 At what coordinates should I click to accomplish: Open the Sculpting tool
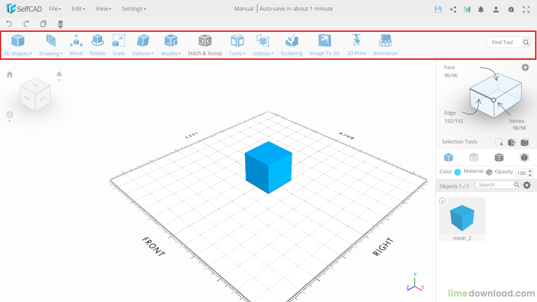(291, 45)
